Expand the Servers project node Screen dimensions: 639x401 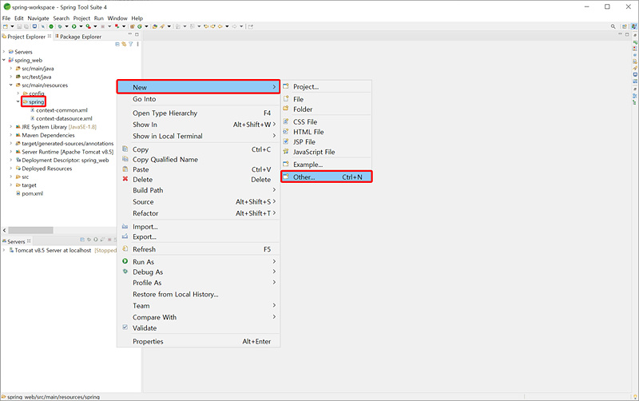tap(4, 52)
